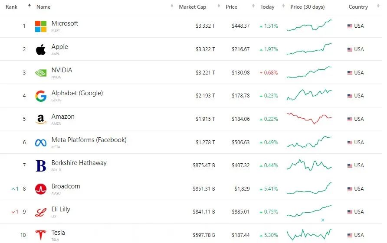Open the Amazon company link
The width and height of the screenshot is (387, 243).
62,117
